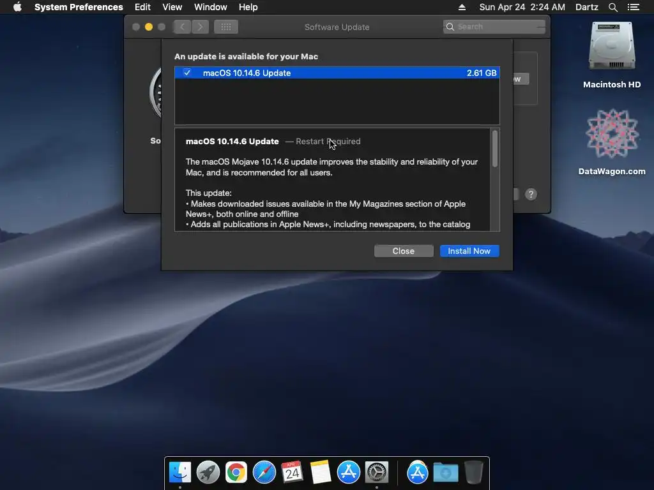Open Spotlight search in menu bar
The height and width of the screenshot is (490, 654).
click(612, 7)
